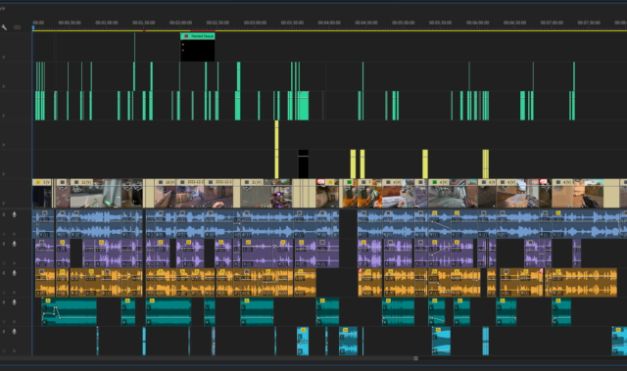This screenshot has width=627, height=371.
Task: Expand the main video track with thumbnail clips
Action: [4, 204]
